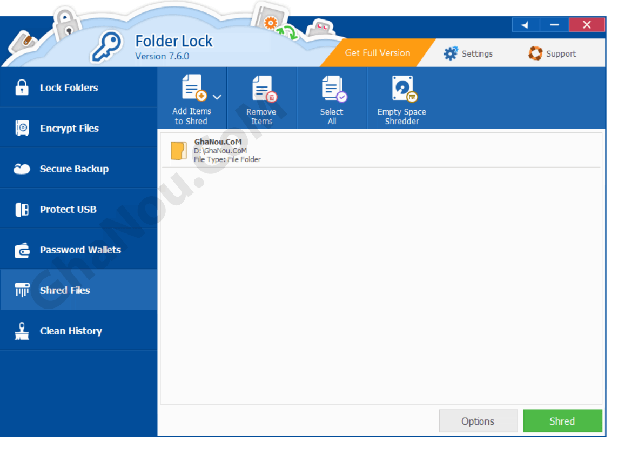
Task: Select the GhaNou.CoM folder icon in list
Action: click(x=179, y=151)
